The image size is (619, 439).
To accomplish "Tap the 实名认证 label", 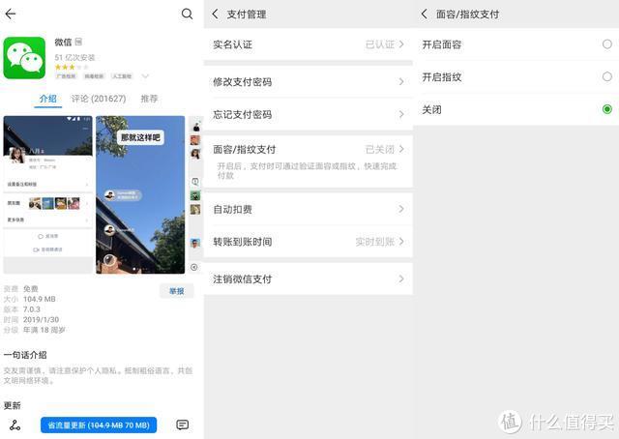I will tap(232, 44).
